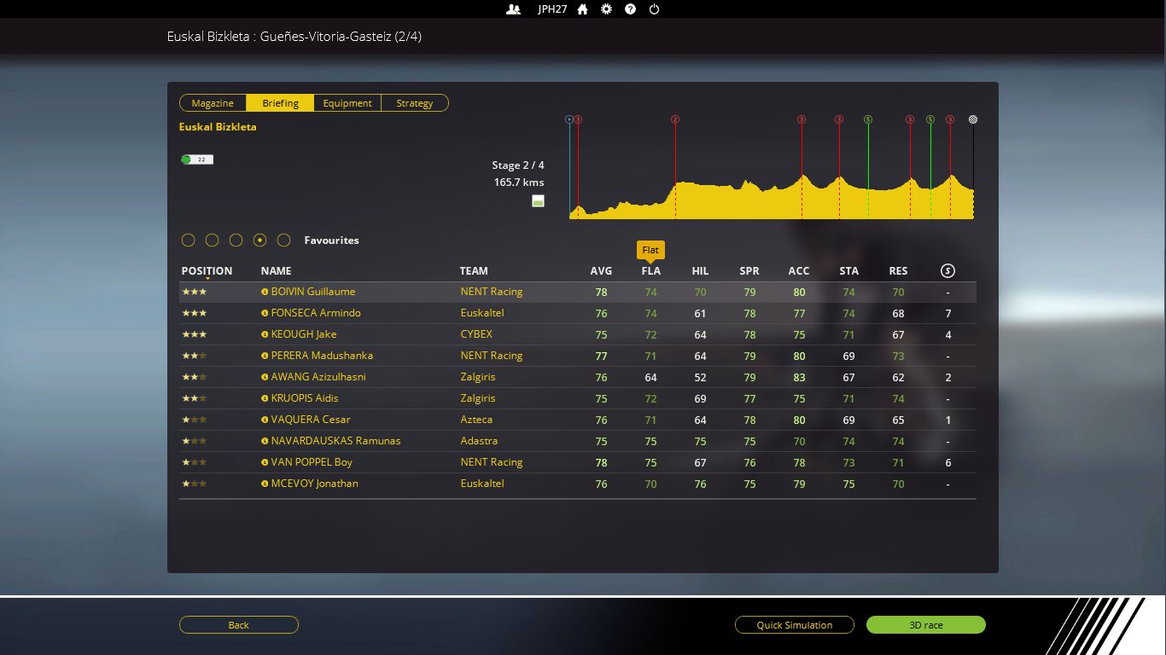Open the multiplayer users icon in top bar
The image size is (1166, 655).
coord(513,9)
